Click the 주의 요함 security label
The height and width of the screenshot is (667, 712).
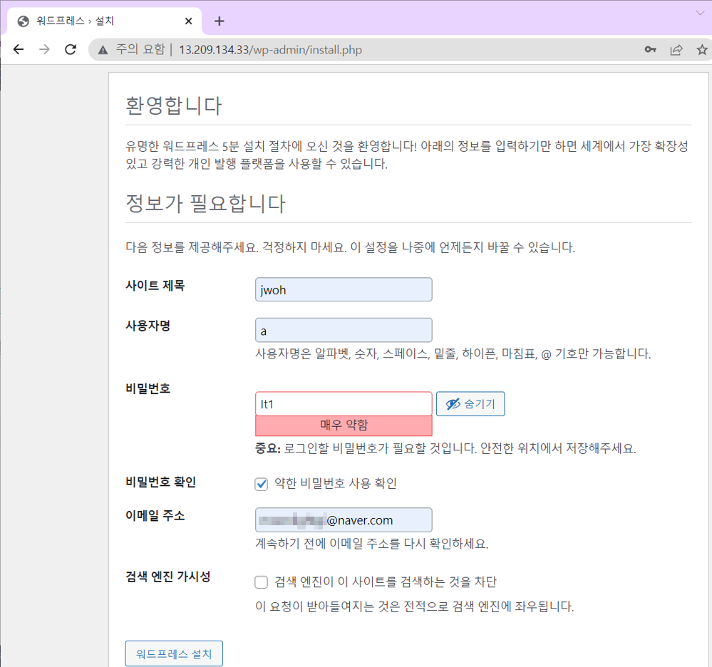140,49
